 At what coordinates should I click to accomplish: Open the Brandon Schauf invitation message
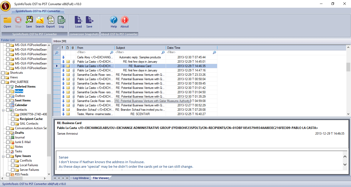point(135,110)
